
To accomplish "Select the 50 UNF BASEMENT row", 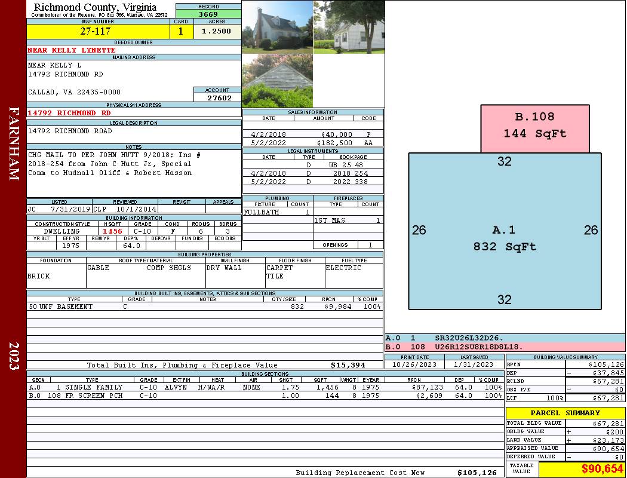I will 205,307.
